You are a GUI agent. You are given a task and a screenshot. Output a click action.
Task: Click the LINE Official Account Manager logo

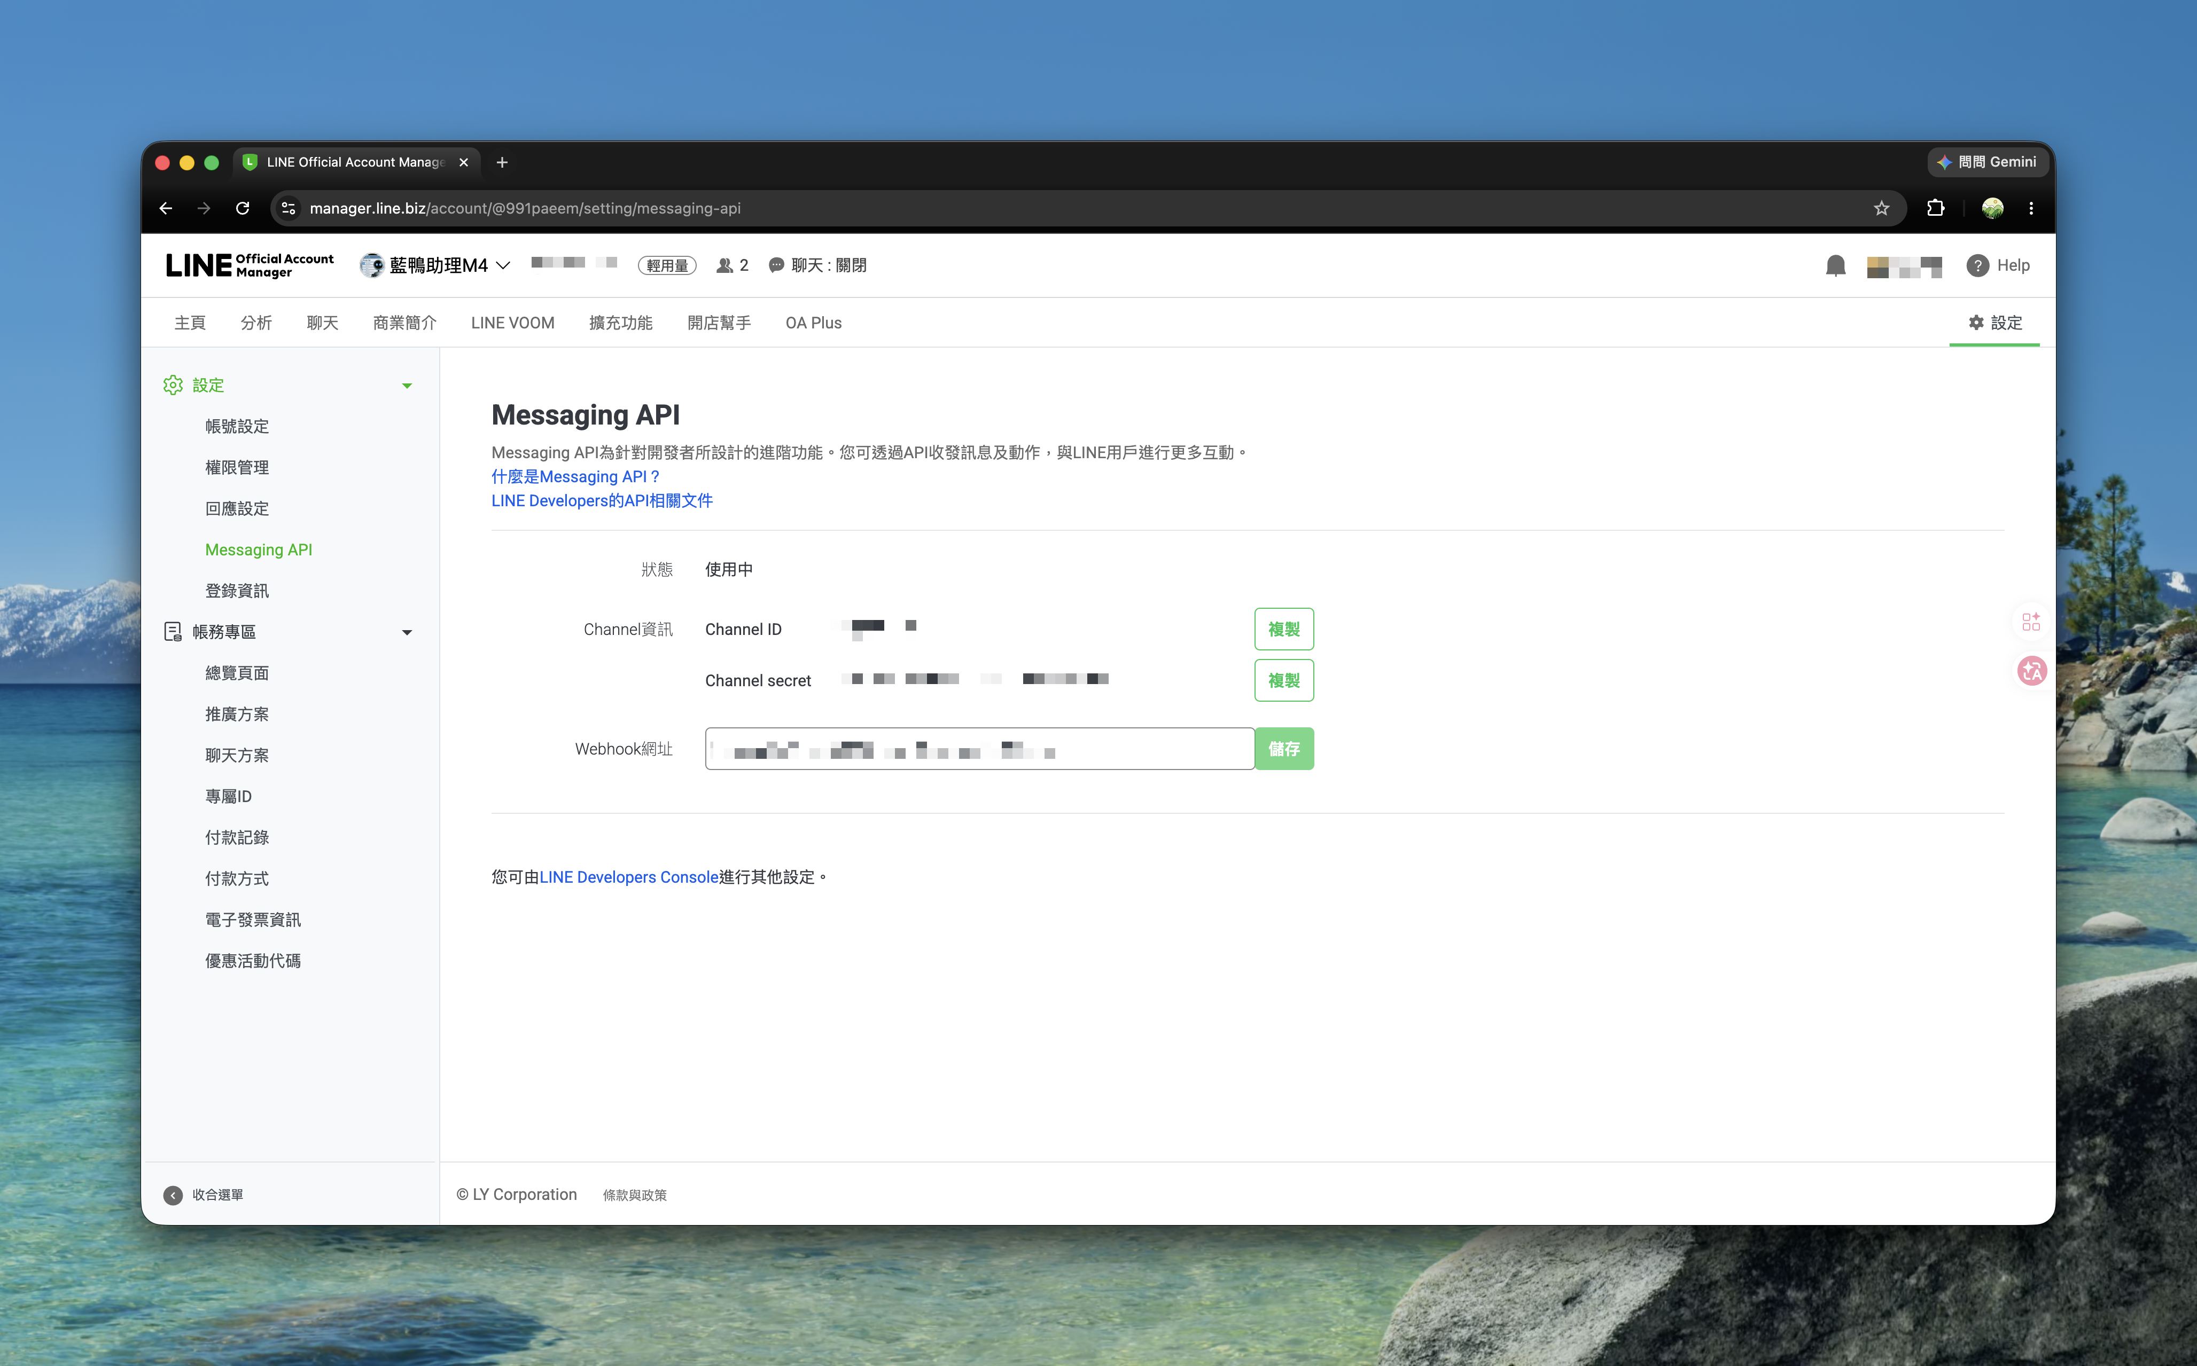click(x=250, y=265)
